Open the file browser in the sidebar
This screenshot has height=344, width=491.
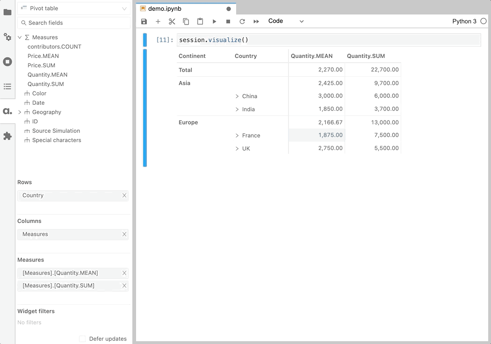(7, 12)
